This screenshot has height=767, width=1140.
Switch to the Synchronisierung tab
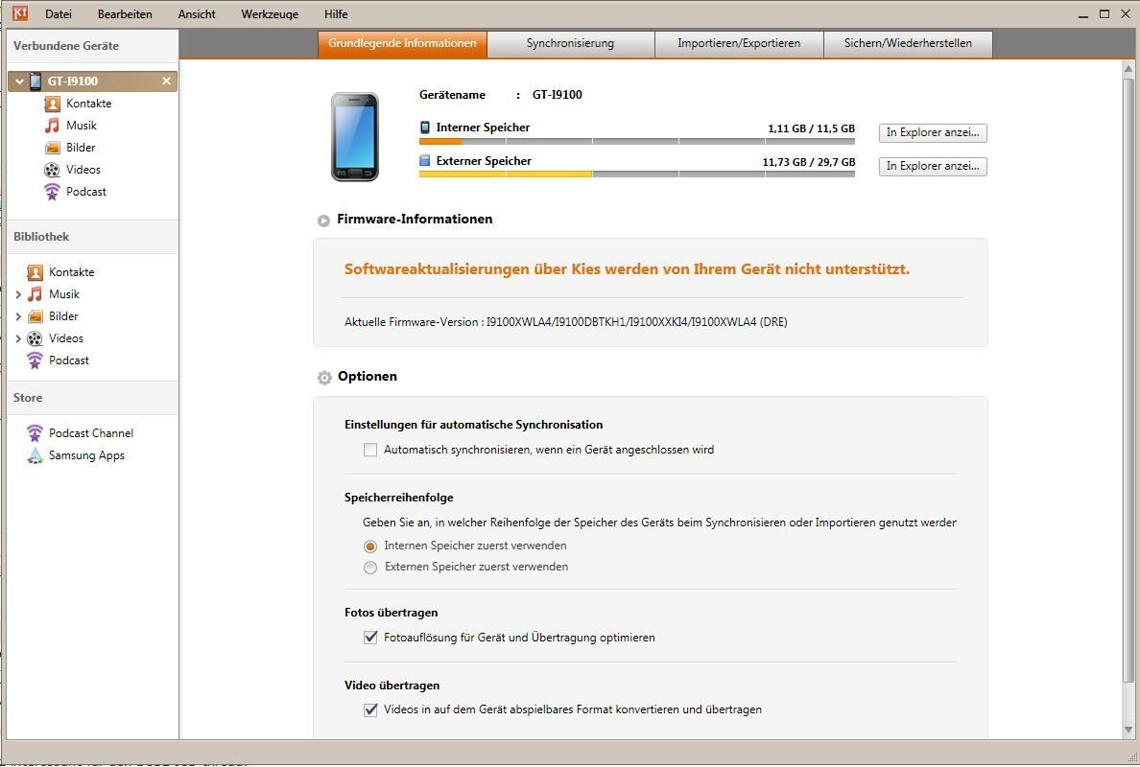pyautogui.click(x=571, y=43)
